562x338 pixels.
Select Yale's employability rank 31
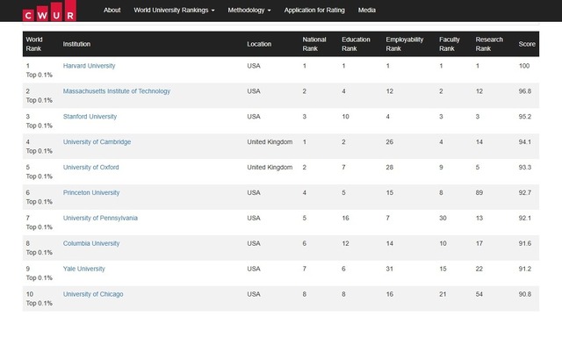coord(390,269)
